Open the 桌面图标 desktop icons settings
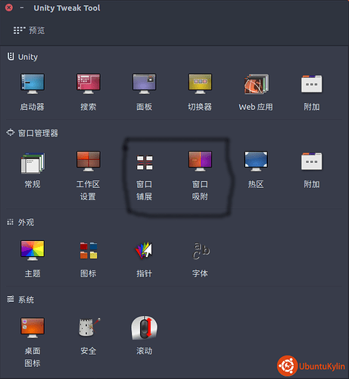Image resolution: width=349 pixels, height=379 pixels. click(33, 328)
